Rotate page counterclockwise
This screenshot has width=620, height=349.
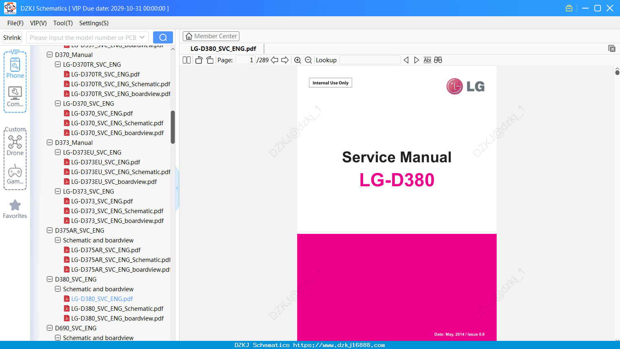coord(199,60)
